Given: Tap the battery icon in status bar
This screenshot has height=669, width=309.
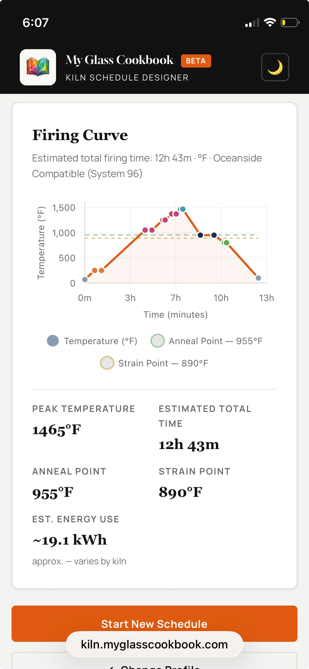Looking at the screenshot, I should [290, 23].
